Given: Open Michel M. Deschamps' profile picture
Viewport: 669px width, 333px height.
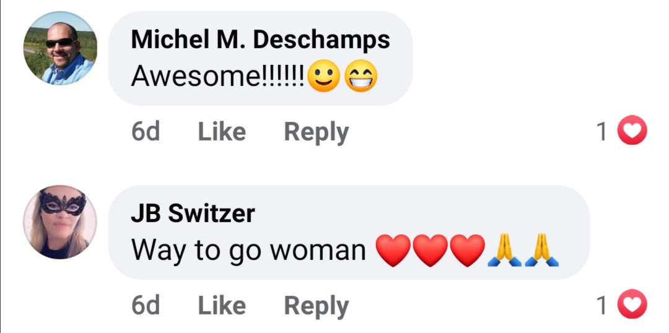Looking at the screenshot, I should [x=60, y=48].
